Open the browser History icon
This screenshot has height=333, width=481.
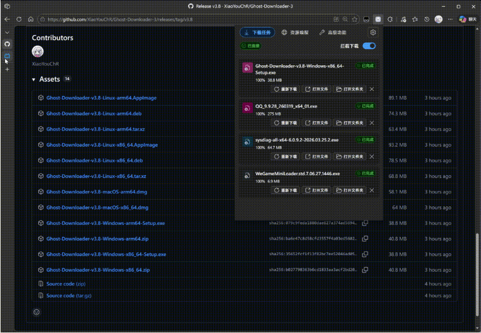point(427,19)
